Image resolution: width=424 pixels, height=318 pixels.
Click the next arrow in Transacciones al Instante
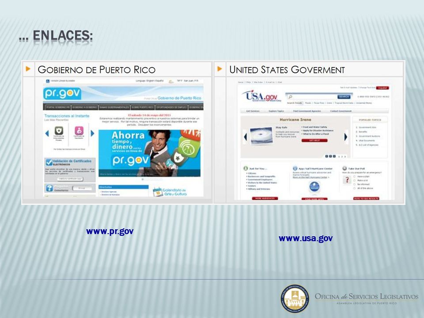click(92, 133)
